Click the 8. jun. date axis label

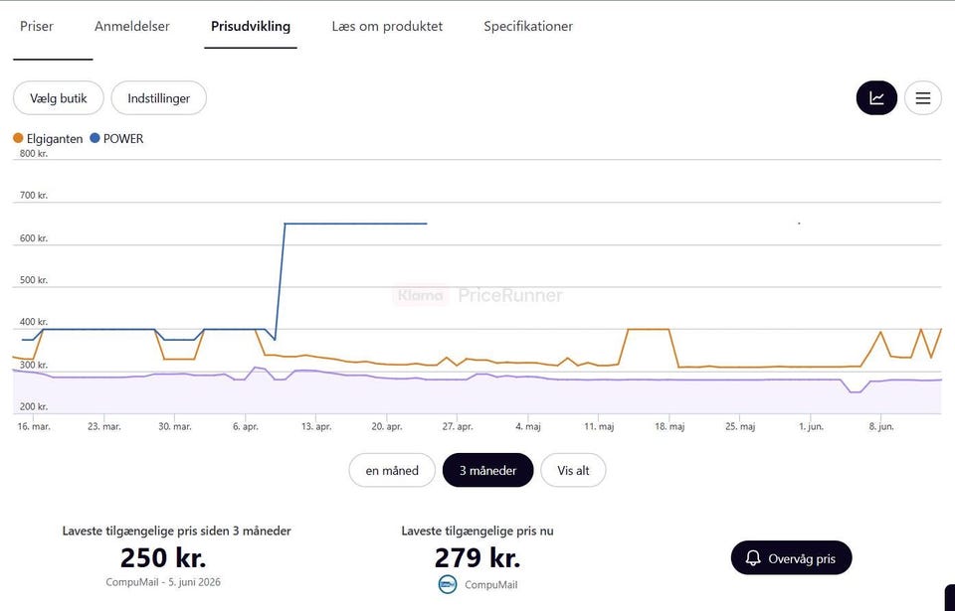[881, 426]
